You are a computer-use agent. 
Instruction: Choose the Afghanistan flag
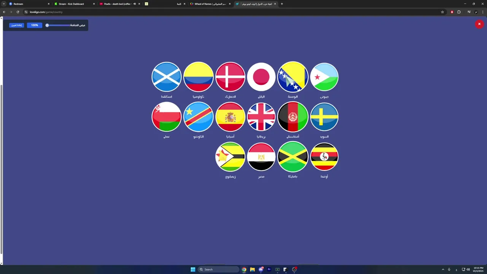click(x=293, y=117)
